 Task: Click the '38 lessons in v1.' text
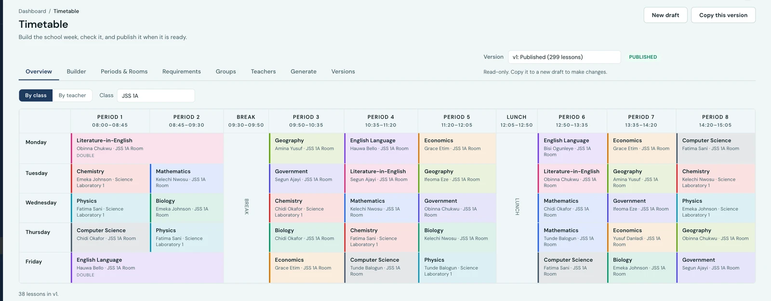pos(39,294)
